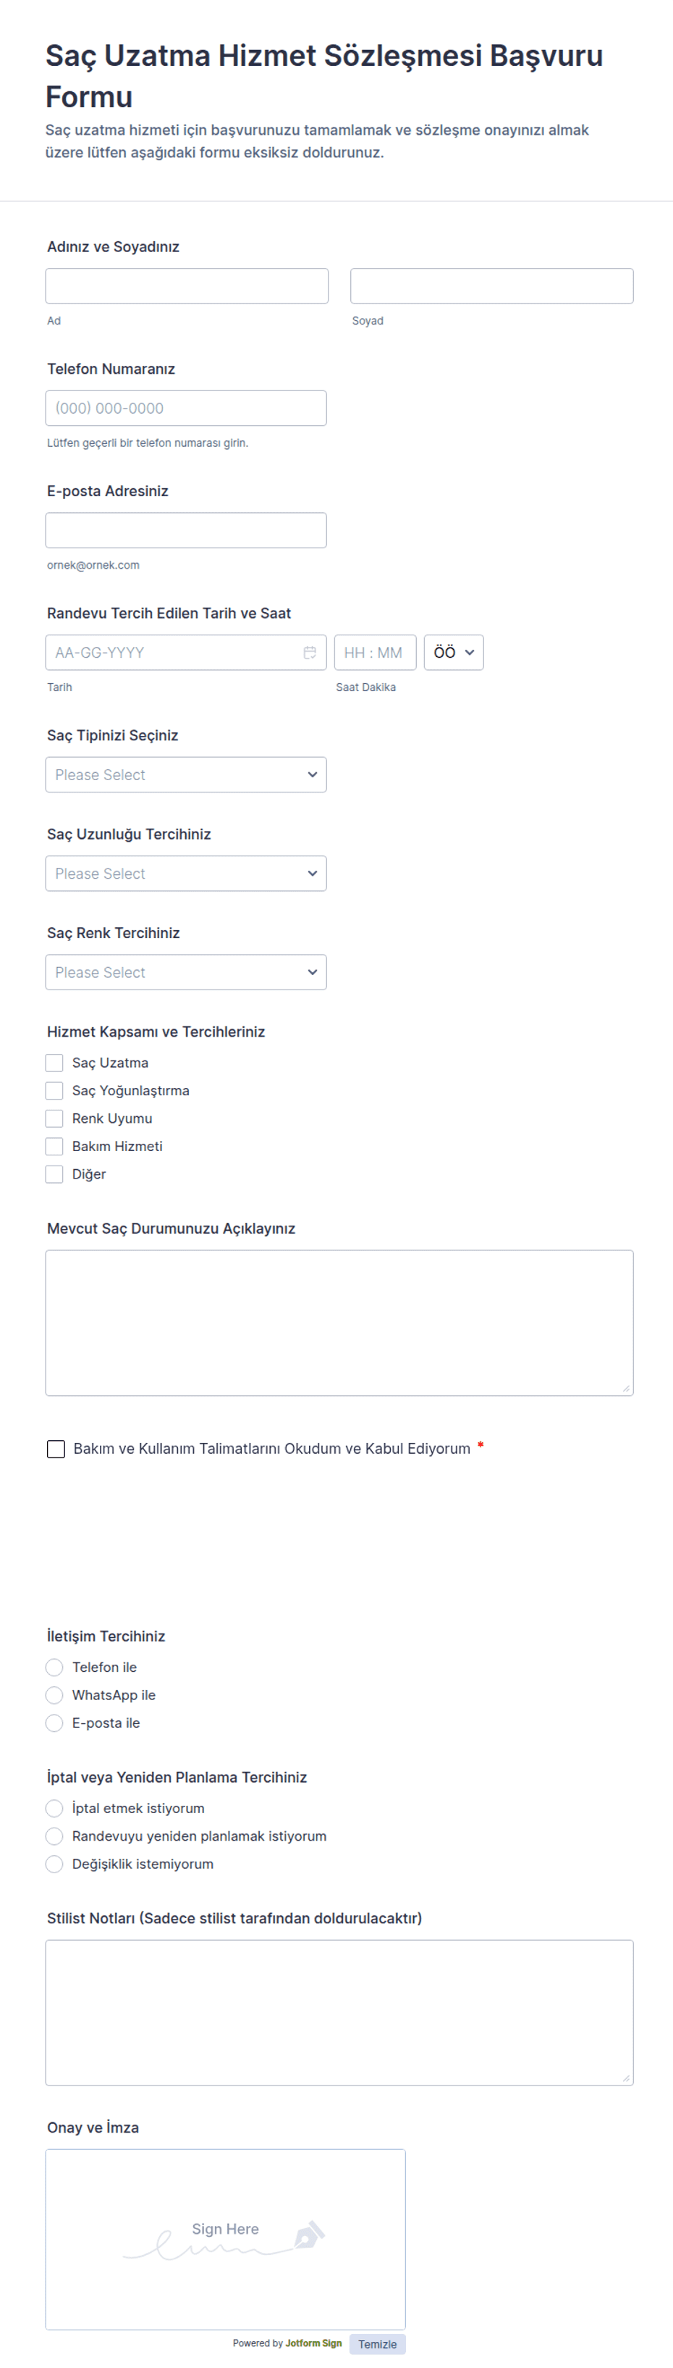673x2368 pixels.
Task: Open the Saç Tipinizi Seçiniz dropdown
Action: tap(187, 775)
